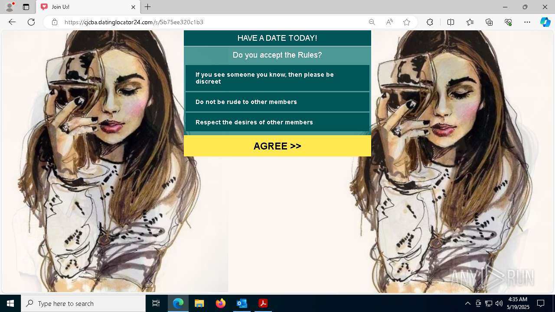Add this page to favorites star

407,22
